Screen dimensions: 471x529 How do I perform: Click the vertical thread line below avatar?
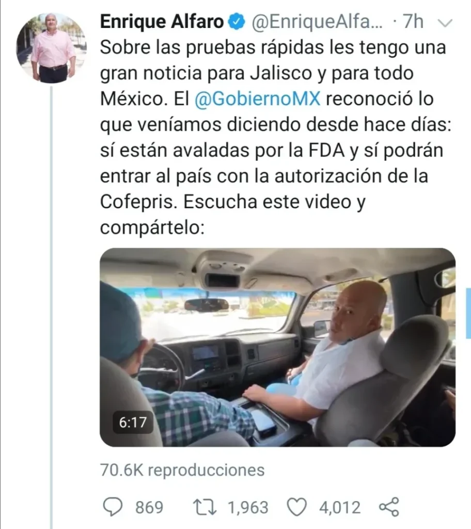coord(52,307)
